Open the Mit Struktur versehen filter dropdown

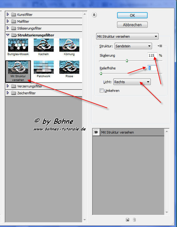tap(127, 36)
